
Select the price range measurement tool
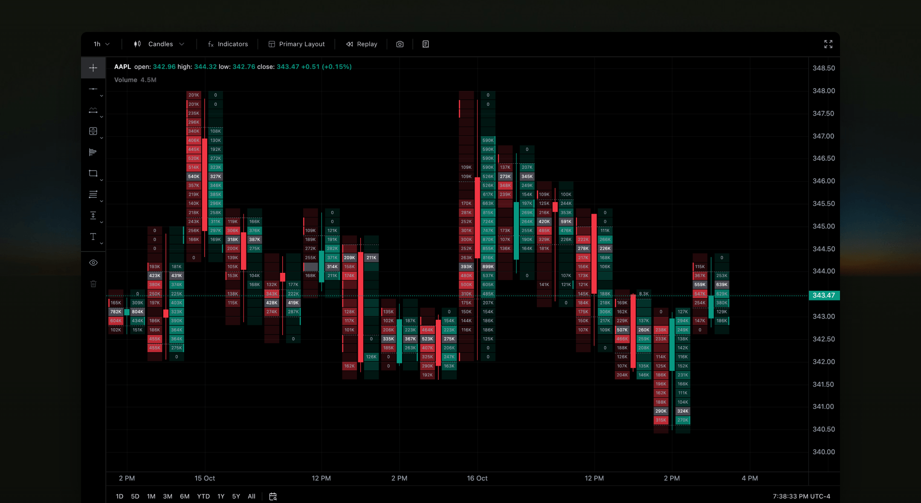93,215
